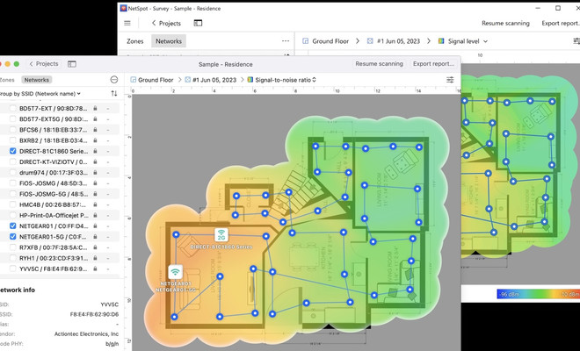Toggle sidebar icon in Mac Sample - Residence window
Viewport: 580px width, 351px height.
(x=72, y=64)
